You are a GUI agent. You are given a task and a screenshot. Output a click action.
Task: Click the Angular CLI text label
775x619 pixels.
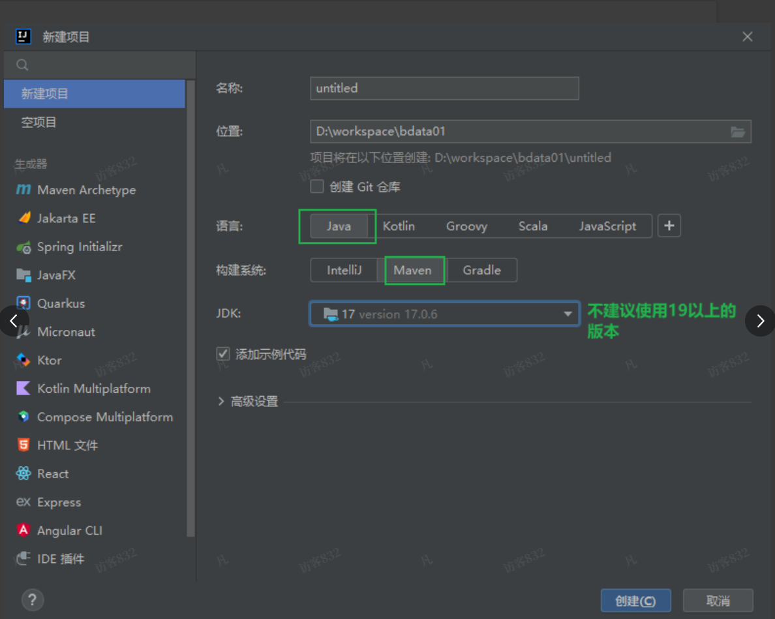point(70,530)
